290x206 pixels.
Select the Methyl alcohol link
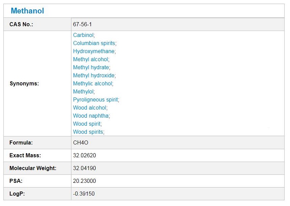(90, 59)
